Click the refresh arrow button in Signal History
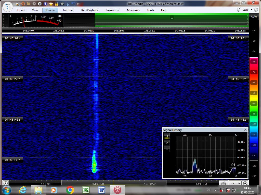 click(167, 143)
